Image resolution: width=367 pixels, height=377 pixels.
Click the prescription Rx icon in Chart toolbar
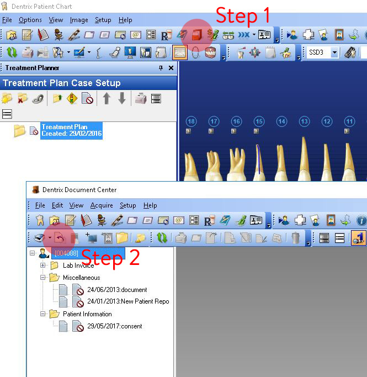pyautogui.click(x=166, y=35)
